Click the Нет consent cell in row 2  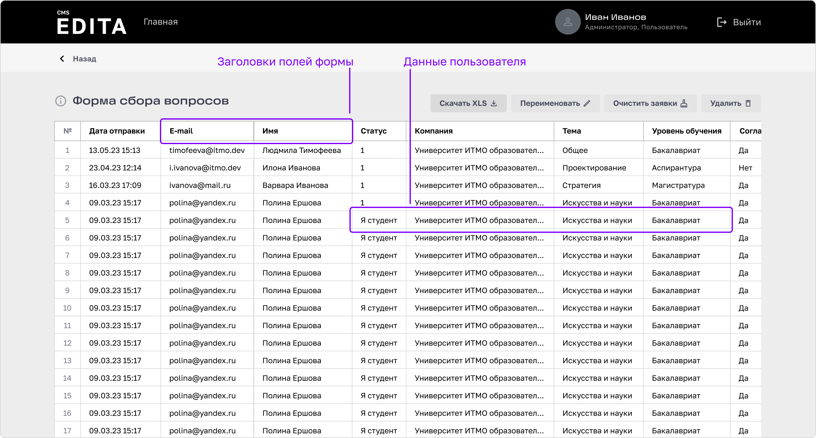click(745, 168)
